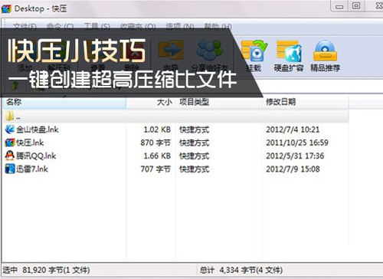Click the date 2011/10/25 16:59
Viewport: 383px width, 279px height.
[297, 143]
